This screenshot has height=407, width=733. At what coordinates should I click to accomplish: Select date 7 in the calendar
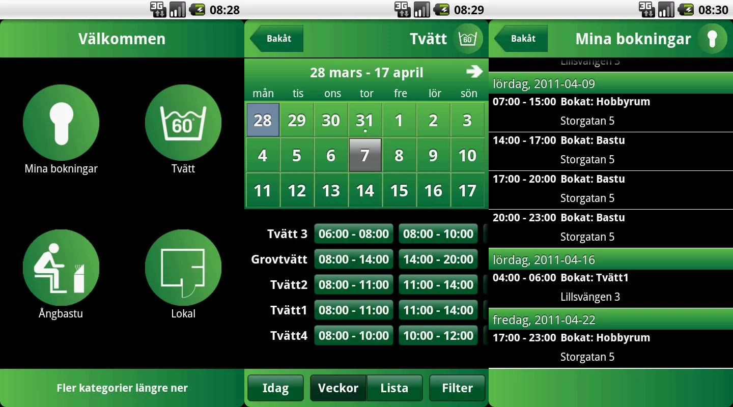365,155
